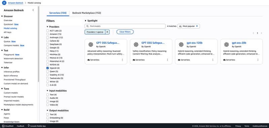Check the DeepSeek provider filter

47,44
